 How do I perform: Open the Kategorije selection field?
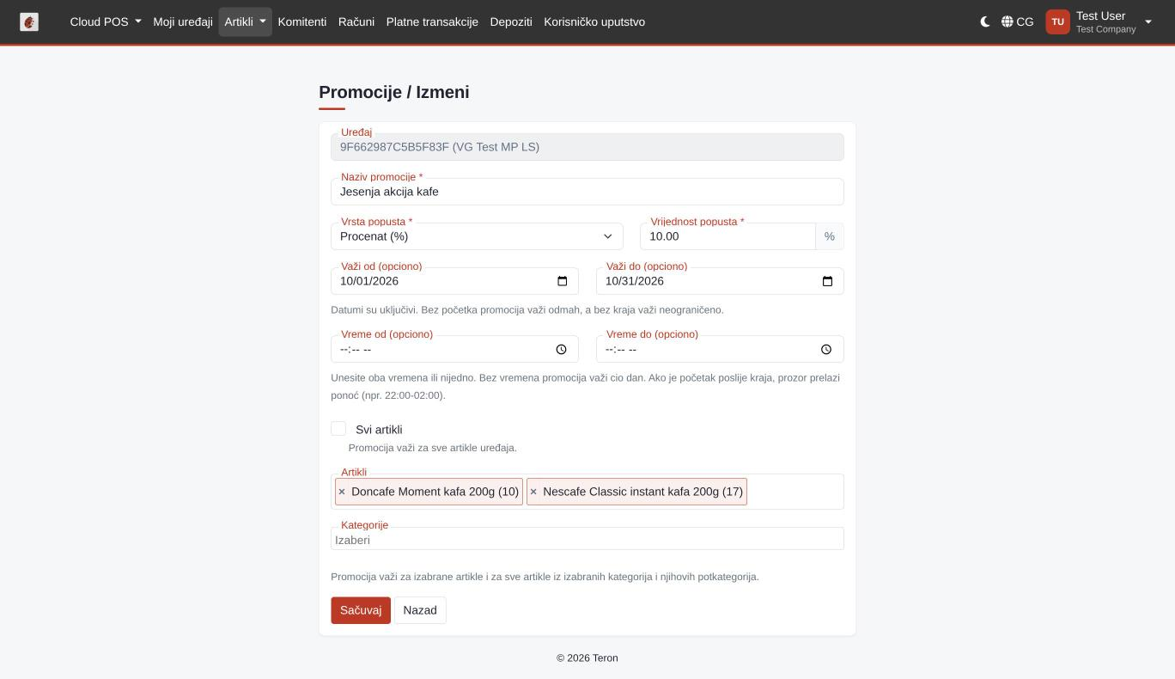tap(587, 539)
